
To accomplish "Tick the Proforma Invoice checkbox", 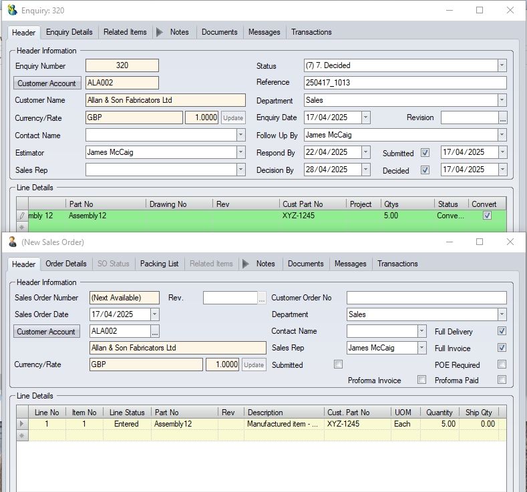I will click(421, 380).
